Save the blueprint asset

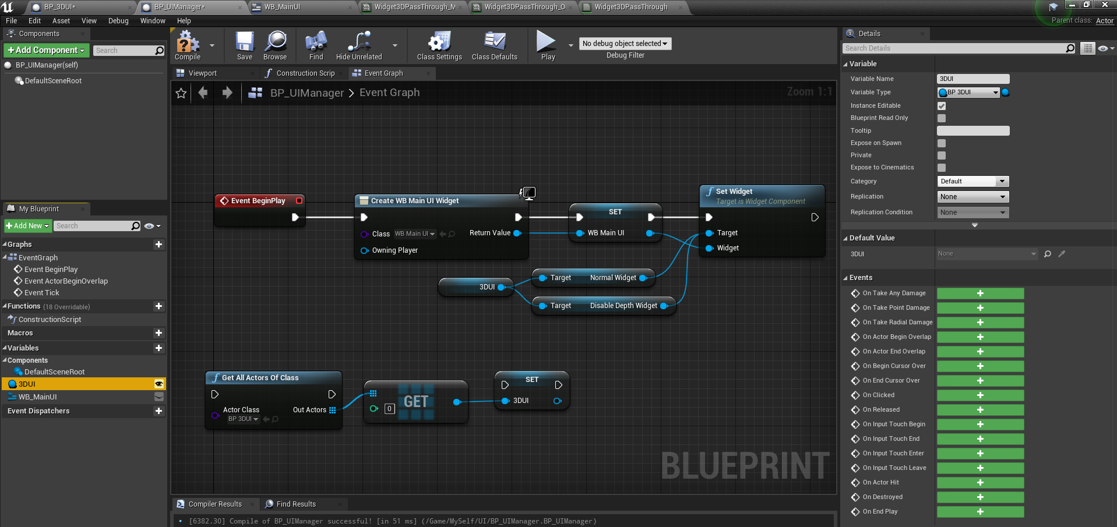(x=244, y=45)
